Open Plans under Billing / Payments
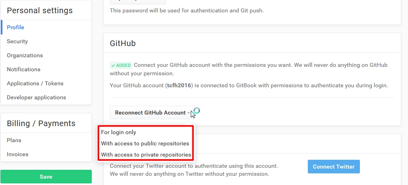The width and height of the screenshot is (408, 185). pyautogui.click(x=14, y=140)
